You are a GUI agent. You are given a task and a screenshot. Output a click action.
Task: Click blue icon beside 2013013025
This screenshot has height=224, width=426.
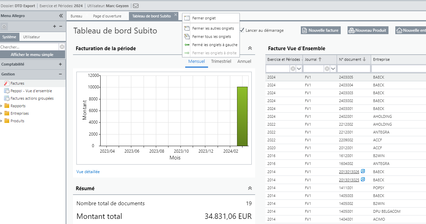(x=363, y=179)
